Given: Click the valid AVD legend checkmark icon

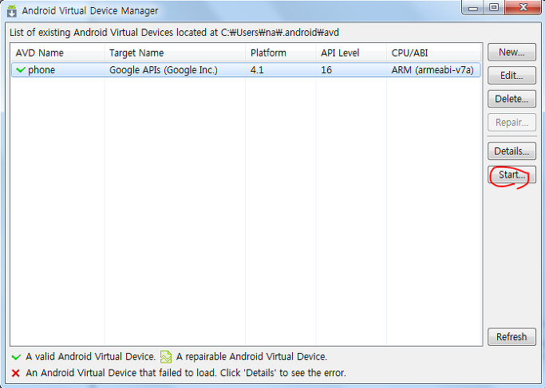Looking at the screenshot, I should point(16,357).
